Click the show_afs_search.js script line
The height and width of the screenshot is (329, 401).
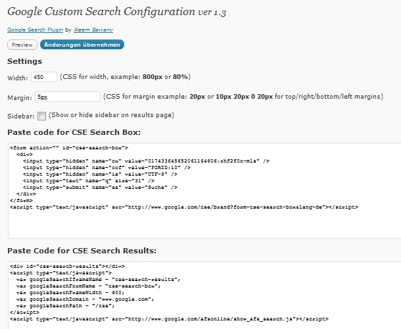(x=170, y=319)
